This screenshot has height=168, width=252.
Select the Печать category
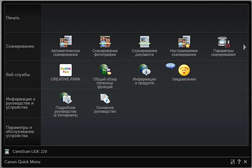pos(22,18)
